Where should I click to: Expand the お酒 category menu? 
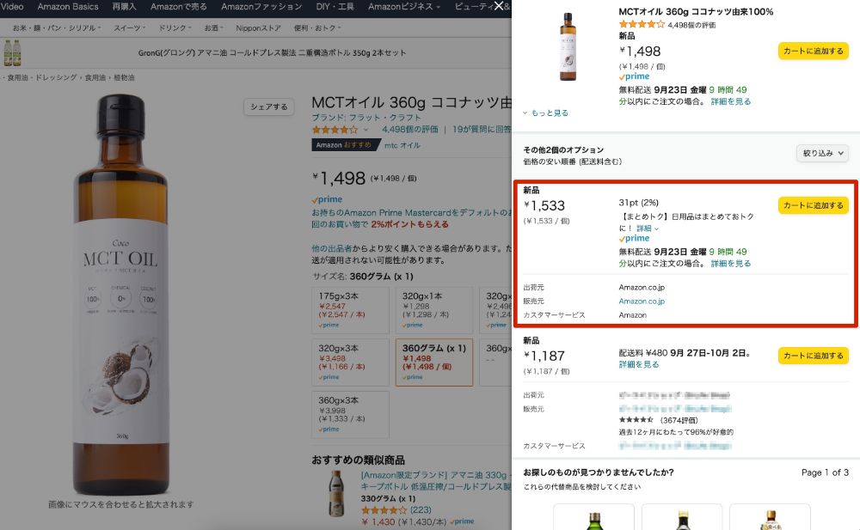(x=213, y=27)
